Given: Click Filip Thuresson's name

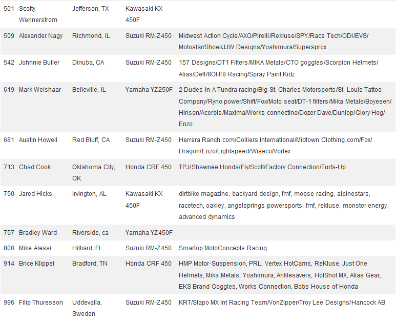Looking at the screenshot, I should [40, 303].
